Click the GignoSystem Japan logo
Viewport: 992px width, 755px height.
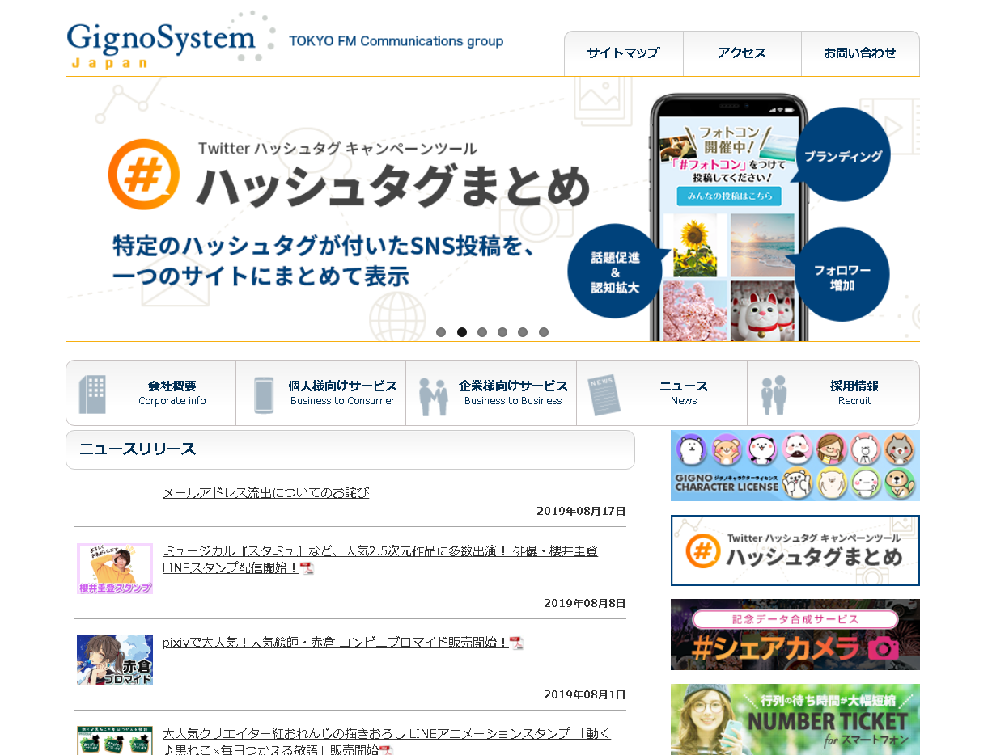[160, 44]
